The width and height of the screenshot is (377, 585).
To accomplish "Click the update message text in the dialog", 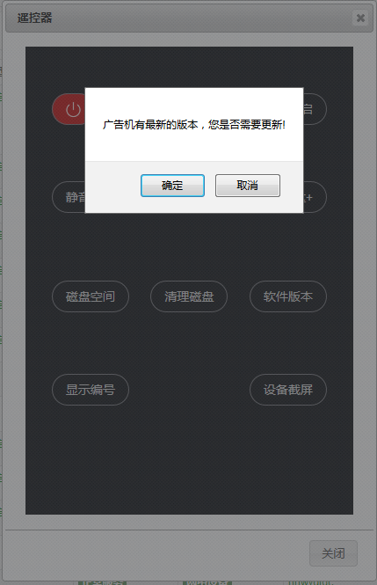I will 194,125.
